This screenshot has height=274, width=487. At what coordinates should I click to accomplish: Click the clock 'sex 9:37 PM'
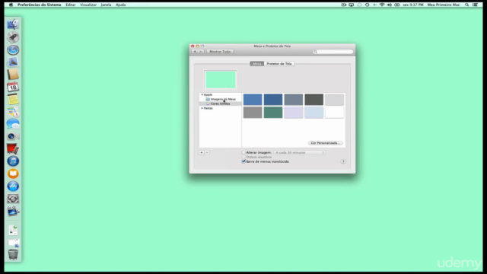click(413, 5)
